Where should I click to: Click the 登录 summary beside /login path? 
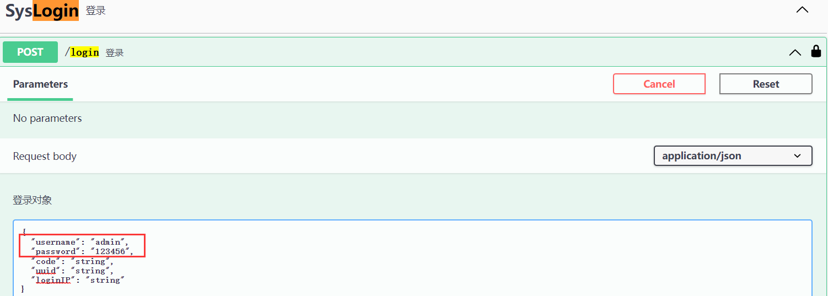(115, 53)
